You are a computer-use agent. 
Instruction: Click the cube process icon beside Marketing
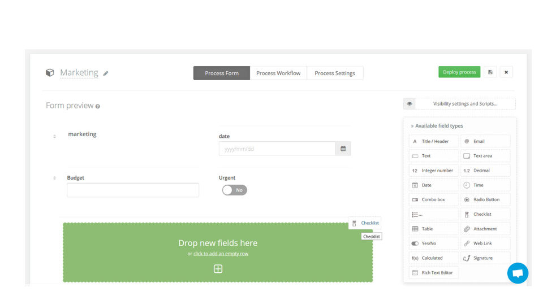click(50, 73)
